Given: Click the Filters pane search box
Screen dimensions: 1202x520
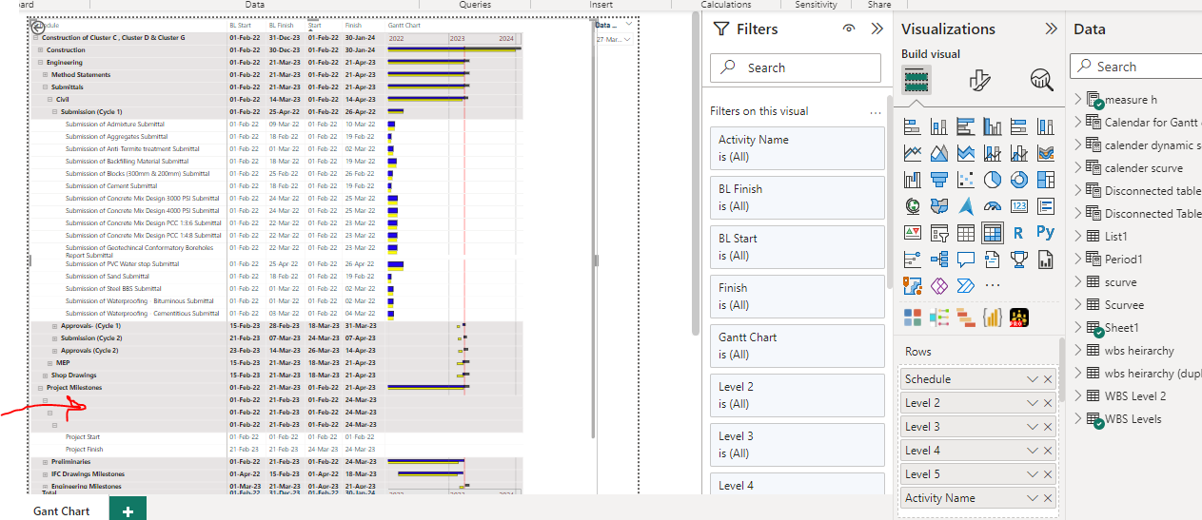Looking at the screenshot, I should (x=796, y=67).
